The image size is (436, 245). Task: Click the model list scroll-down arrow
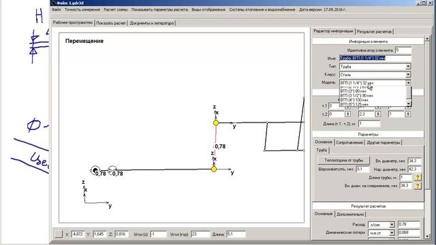(x=409, y=103)
